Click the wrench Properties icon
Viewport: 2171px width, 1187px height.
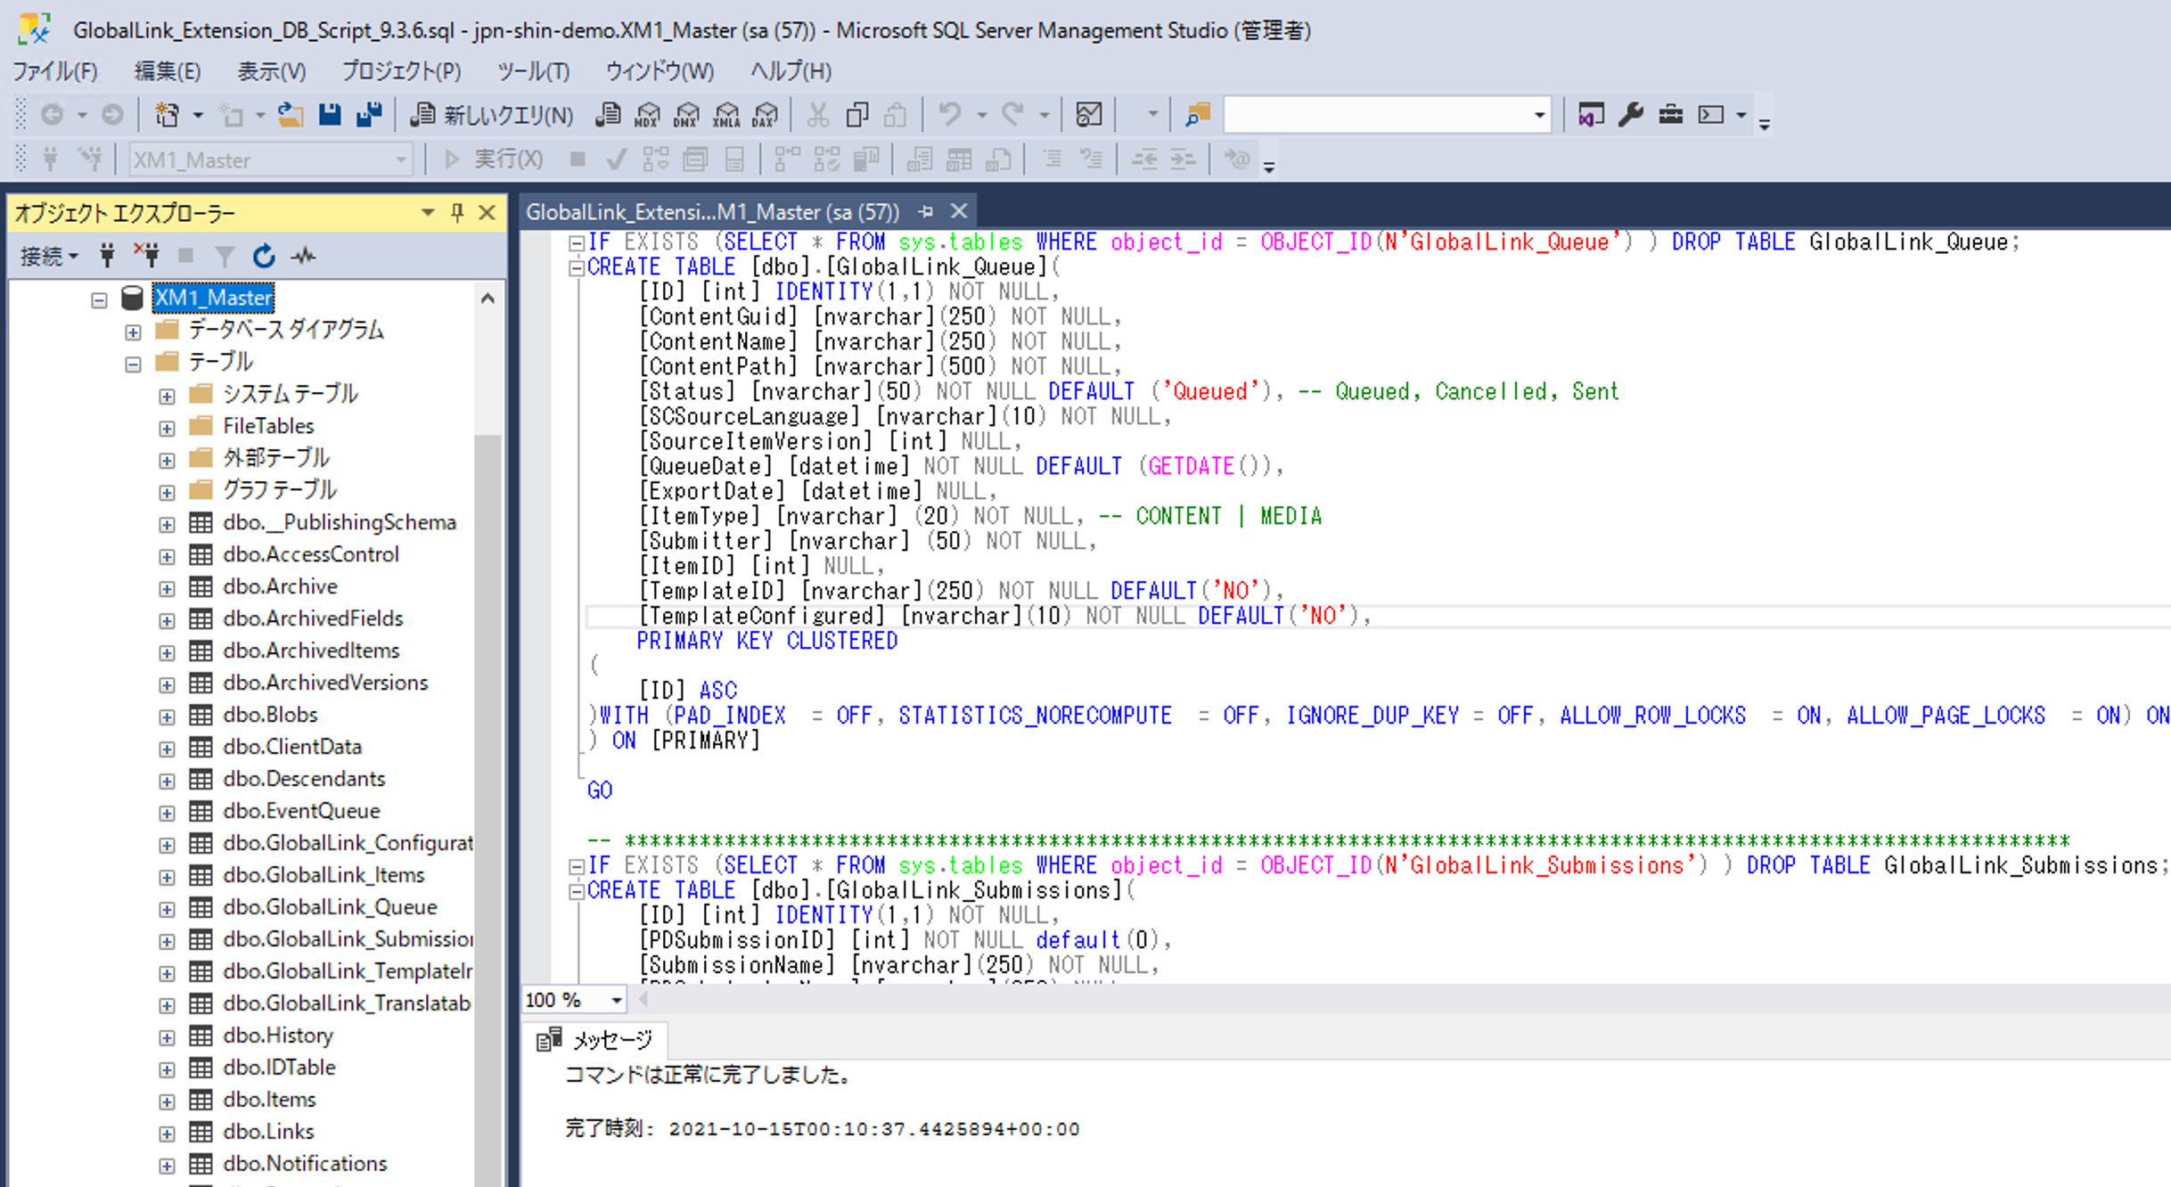click(1631, 115)
